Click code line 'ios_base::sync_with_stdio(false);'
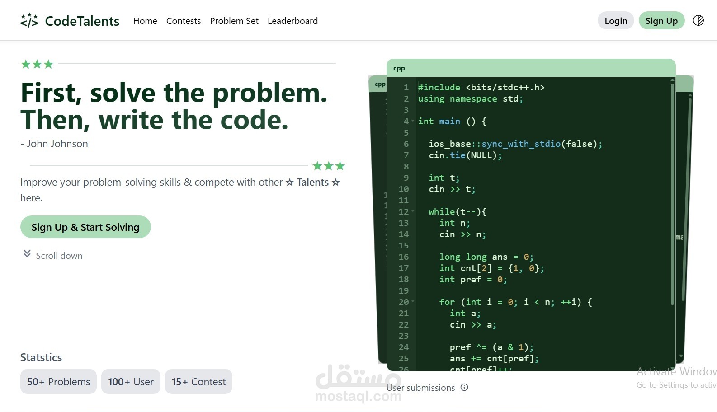 pyautogui.click(x=515, y=144)
